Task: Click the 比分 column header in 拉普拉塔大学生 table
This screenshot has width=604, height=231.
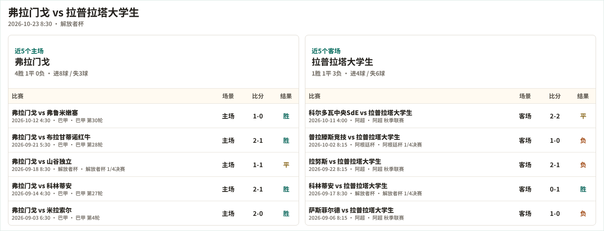Action: click(x=555, y=96)
